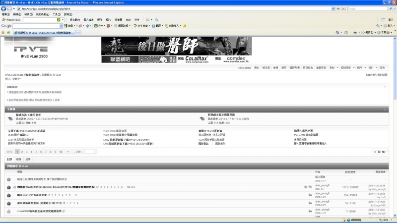This screenshot has width=397, height=223.
Task: Open the 我的最愛 (Favorites) menu
Action: [42, 14]
